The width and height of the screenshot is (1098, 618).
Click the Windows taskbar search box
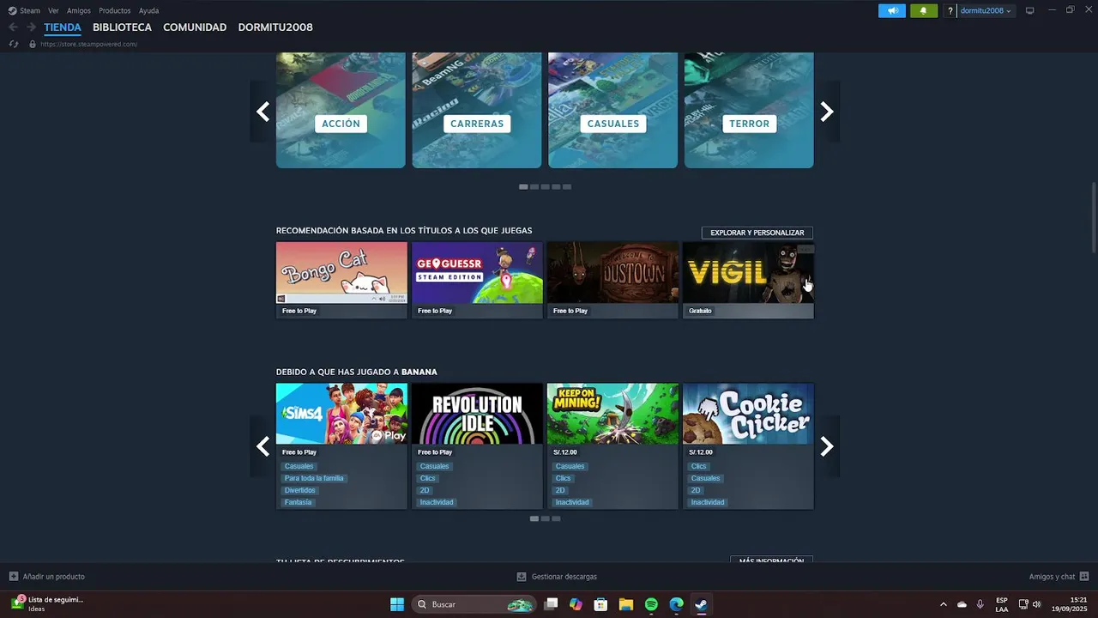[x=474, y=604]
